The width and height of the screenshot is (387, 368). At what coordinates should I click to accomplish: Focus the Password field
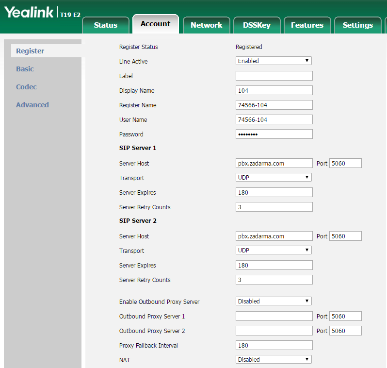[x=274, y=134]
